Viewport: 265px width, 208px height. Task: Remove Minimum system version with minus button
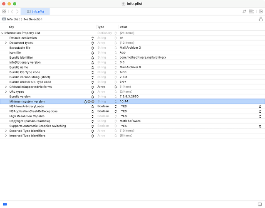pos(93,102)
